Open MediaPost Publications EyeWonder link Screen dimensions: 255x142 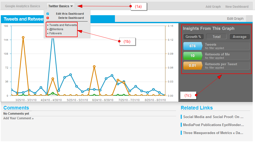pyautogui.click(x=213, y=125)
